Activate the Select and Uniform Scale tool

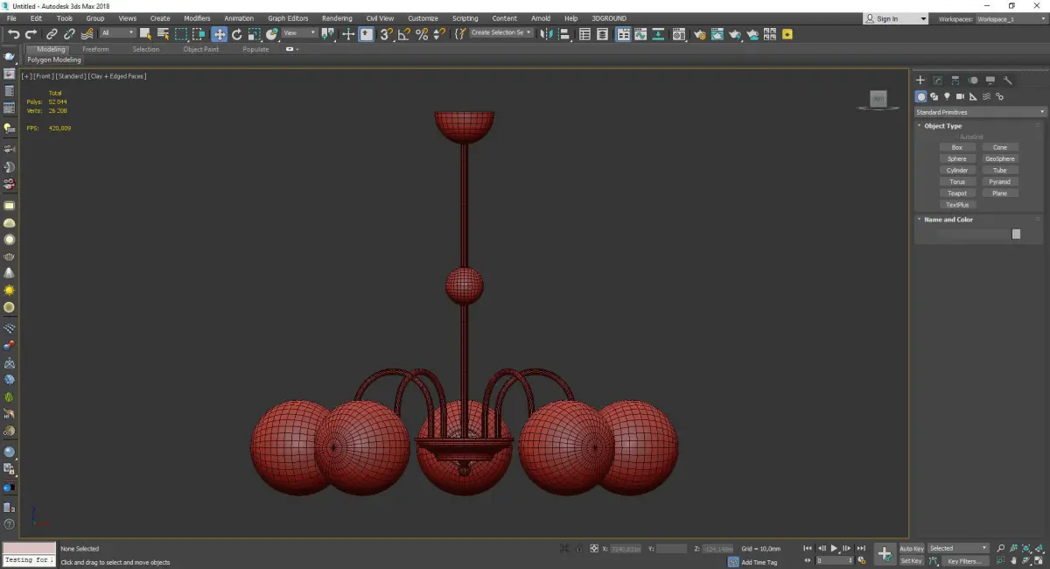(x=254, y=34)
